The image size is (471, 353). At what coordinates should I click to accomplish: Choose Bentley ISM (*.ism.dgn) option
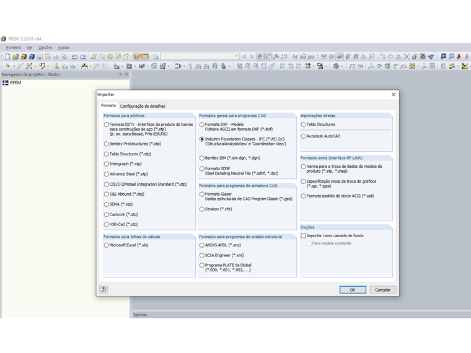click(202, 158)
